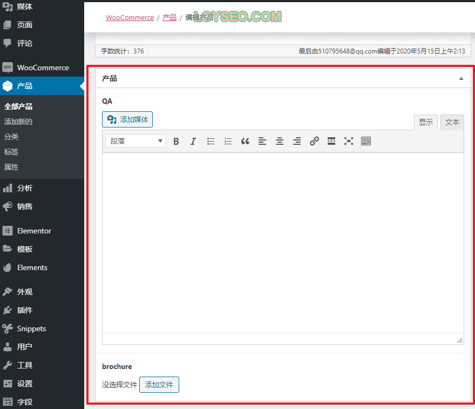Toggle the toolbar kitchen sink

point(366,141)
